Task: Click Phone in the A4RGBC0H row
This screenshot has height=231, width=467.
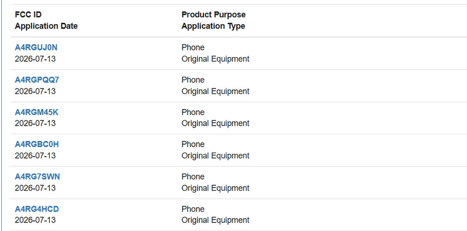Action: (193, 144)
